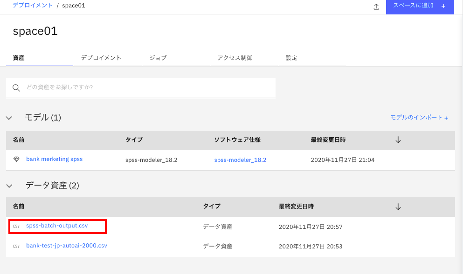Screen dimensions: 463x274
Task: Collapse the データ資産 (2) section
Action: 9,185
